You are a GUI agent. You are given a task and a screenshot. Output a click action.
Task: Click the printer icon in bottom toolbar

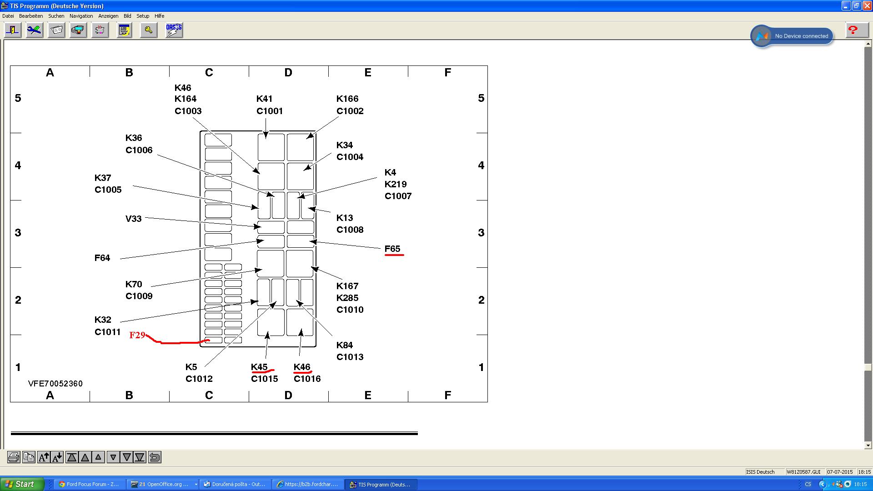(14, 457)
